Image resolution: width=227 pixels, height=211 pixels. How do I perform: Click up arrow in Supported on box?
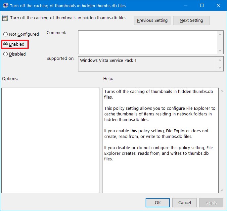[220, 60]
